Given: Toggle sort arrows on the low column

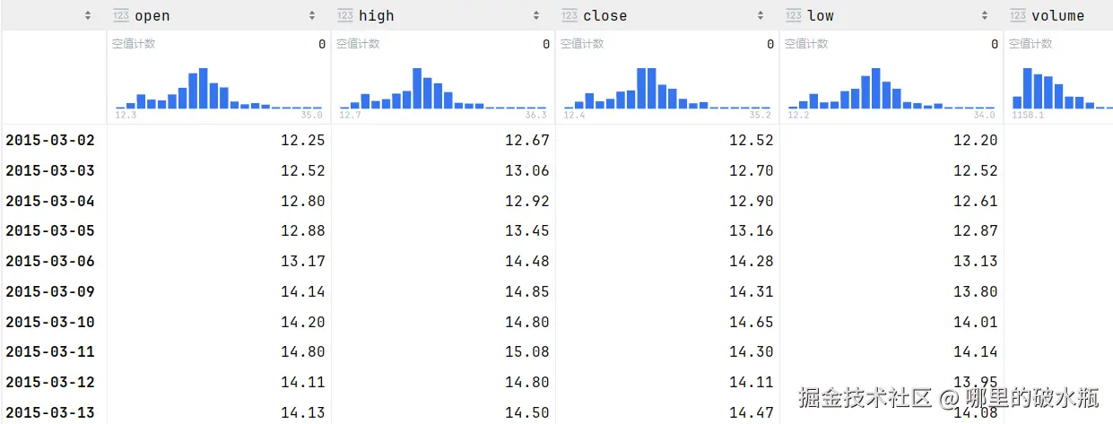Looking at the screenshot, I should click(x=985, y=15).
